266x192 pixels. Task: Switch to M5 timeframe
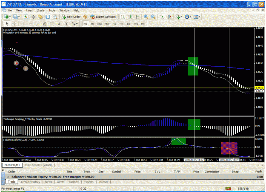click(92, 24)
